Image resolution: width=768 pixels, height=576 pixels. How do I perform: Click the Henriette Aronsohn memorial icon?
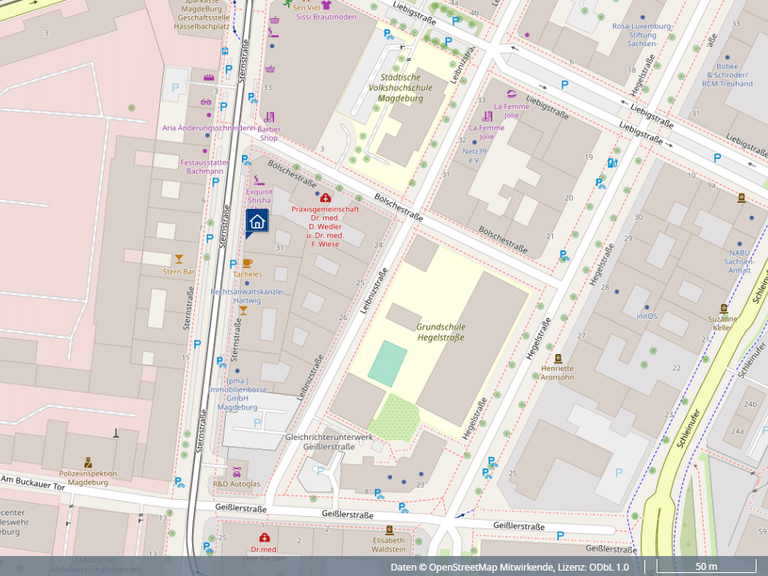pos(558,359)
